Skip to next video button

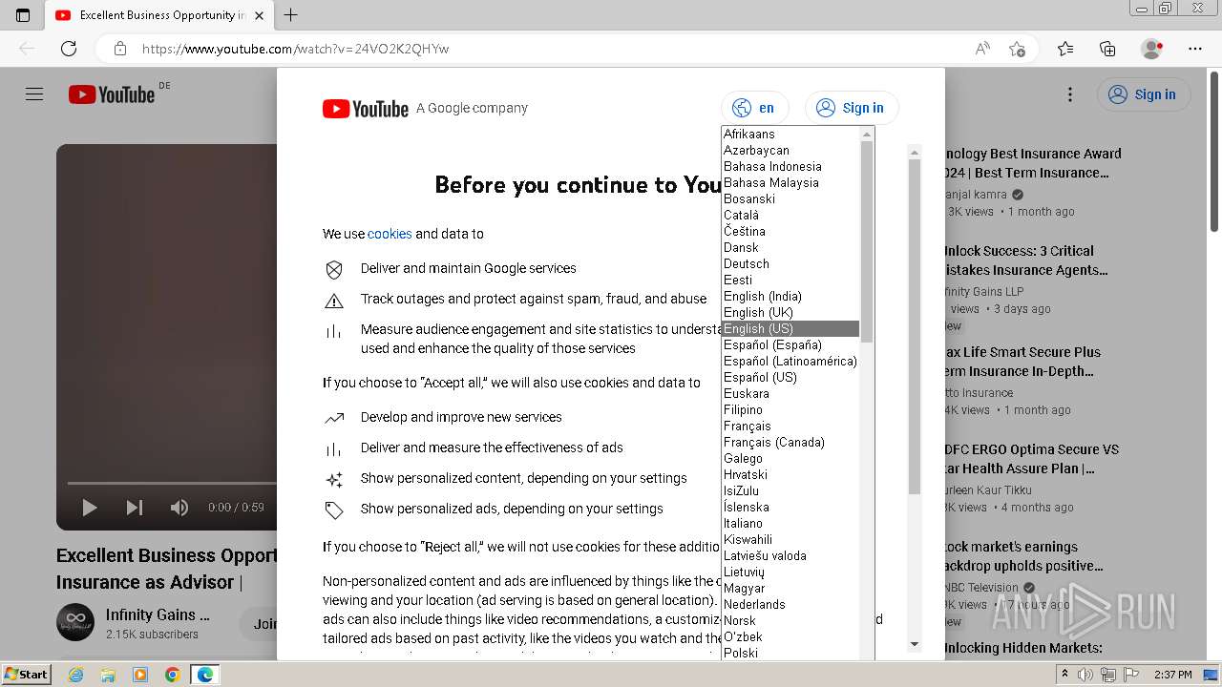coord(135,508)
